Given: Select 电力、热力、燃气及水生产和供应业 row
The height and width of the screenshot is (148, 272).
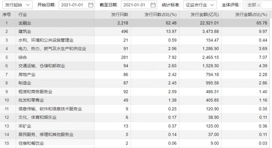Looking at the screenshot, I should 135,49.
